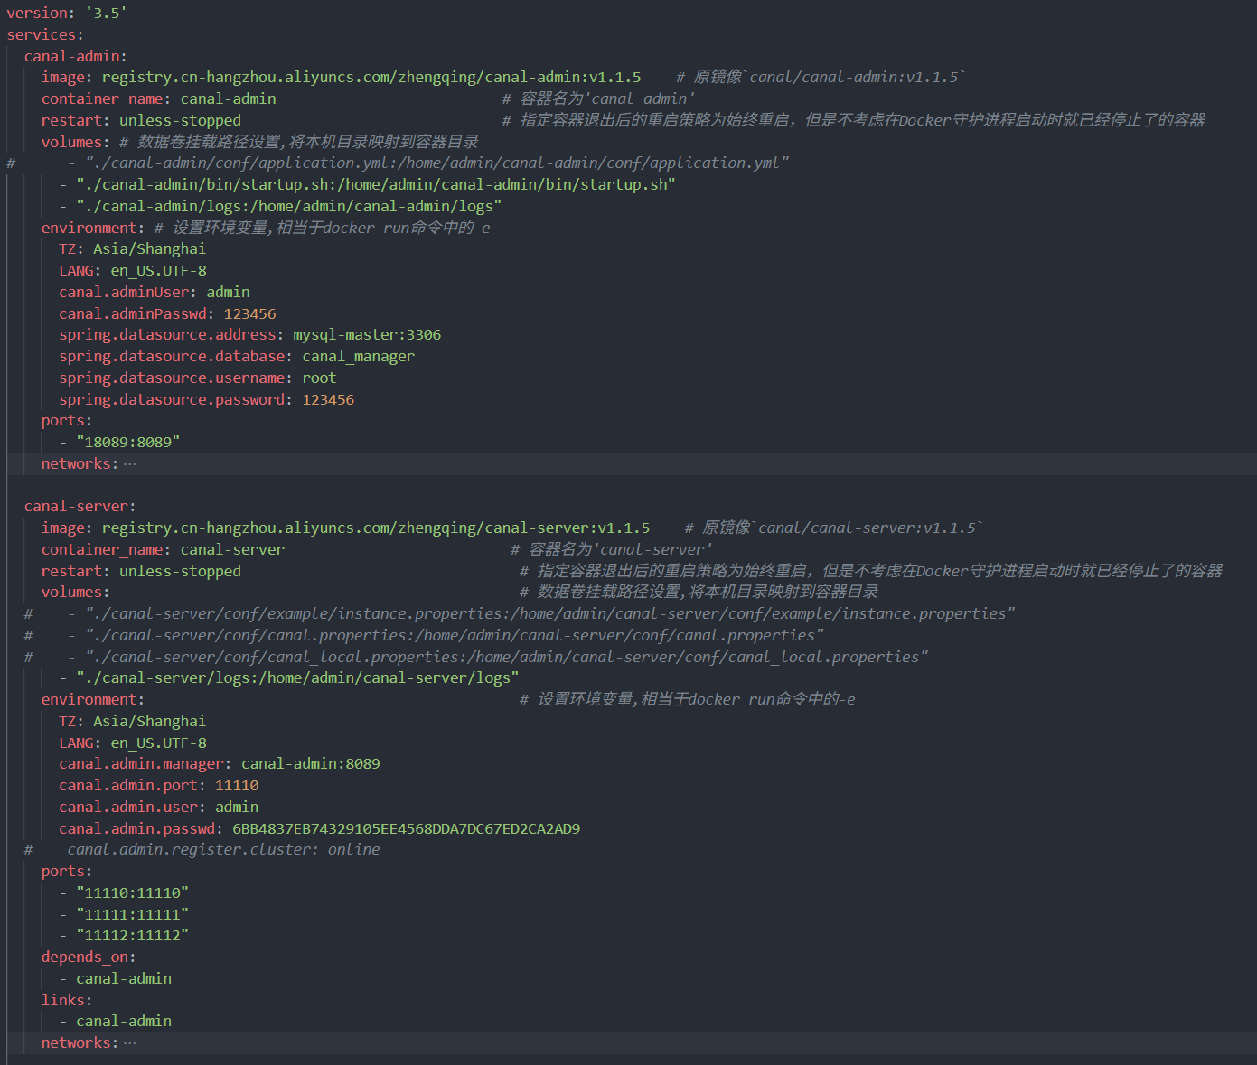
Task: Expand folded networks block under canal-admin ports
Action: pyautogui.click(x=130, y=464)
